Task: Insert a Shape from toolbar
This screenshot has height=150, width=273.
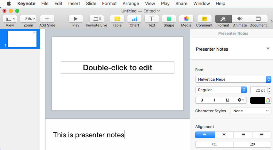Action: 169,19
